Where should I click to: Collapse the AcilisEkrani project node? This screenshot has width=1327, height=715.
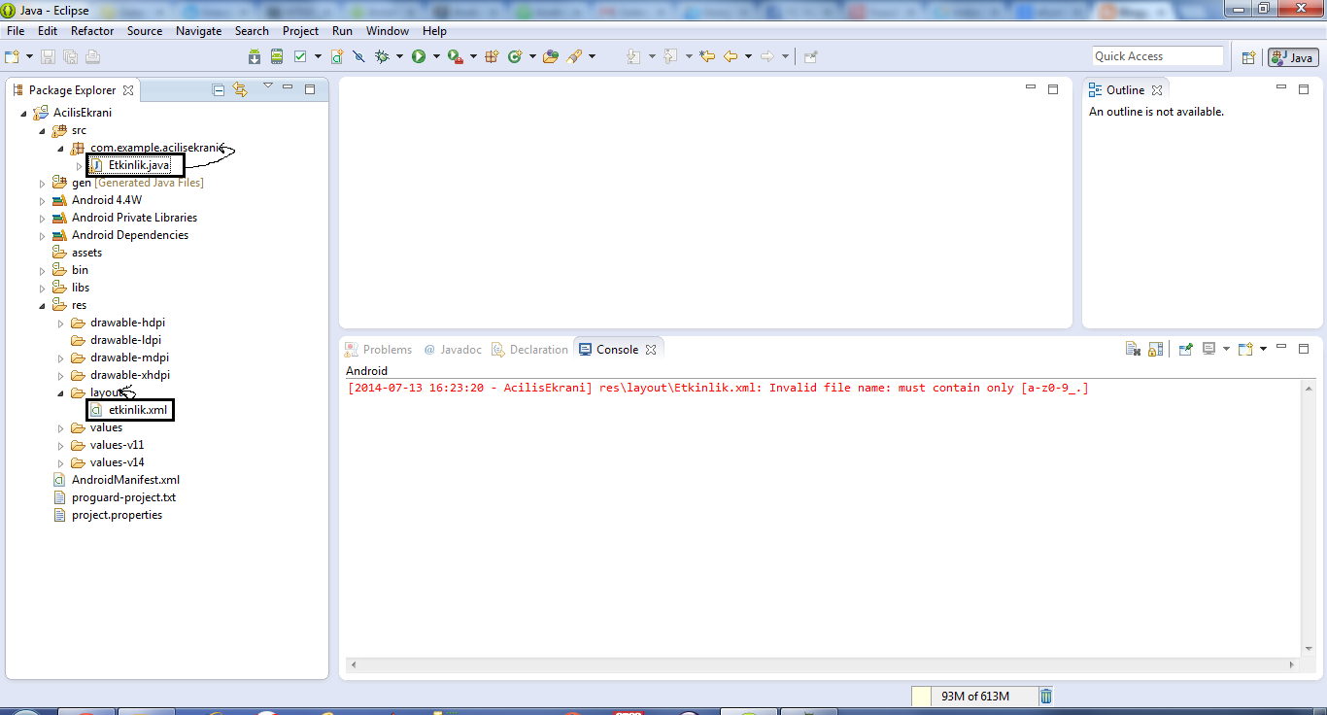point(23,113)
